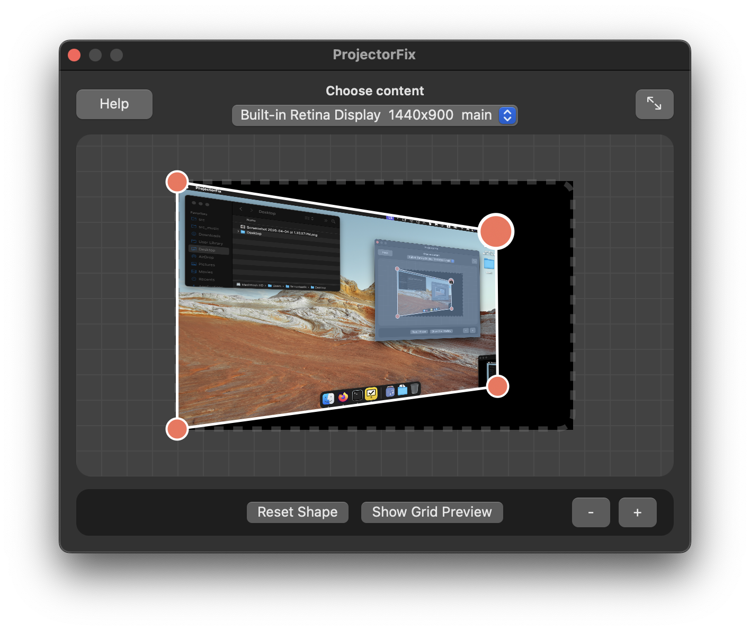
Task: Select the Finder icon in the previewed Dock
Action: (x=328, y=398)
